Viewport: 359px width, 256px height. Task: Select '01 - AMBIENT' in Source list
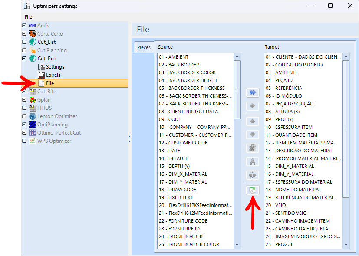tap(195, 57)
